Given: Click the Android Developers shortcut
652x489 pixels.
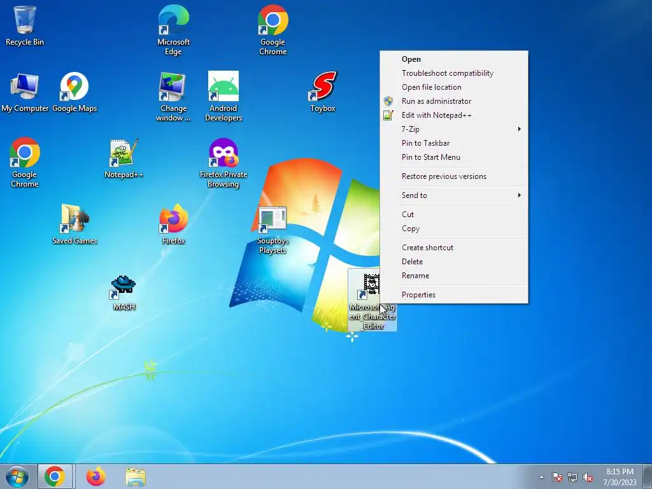Looking at the screenshot, I should point(223,97).
